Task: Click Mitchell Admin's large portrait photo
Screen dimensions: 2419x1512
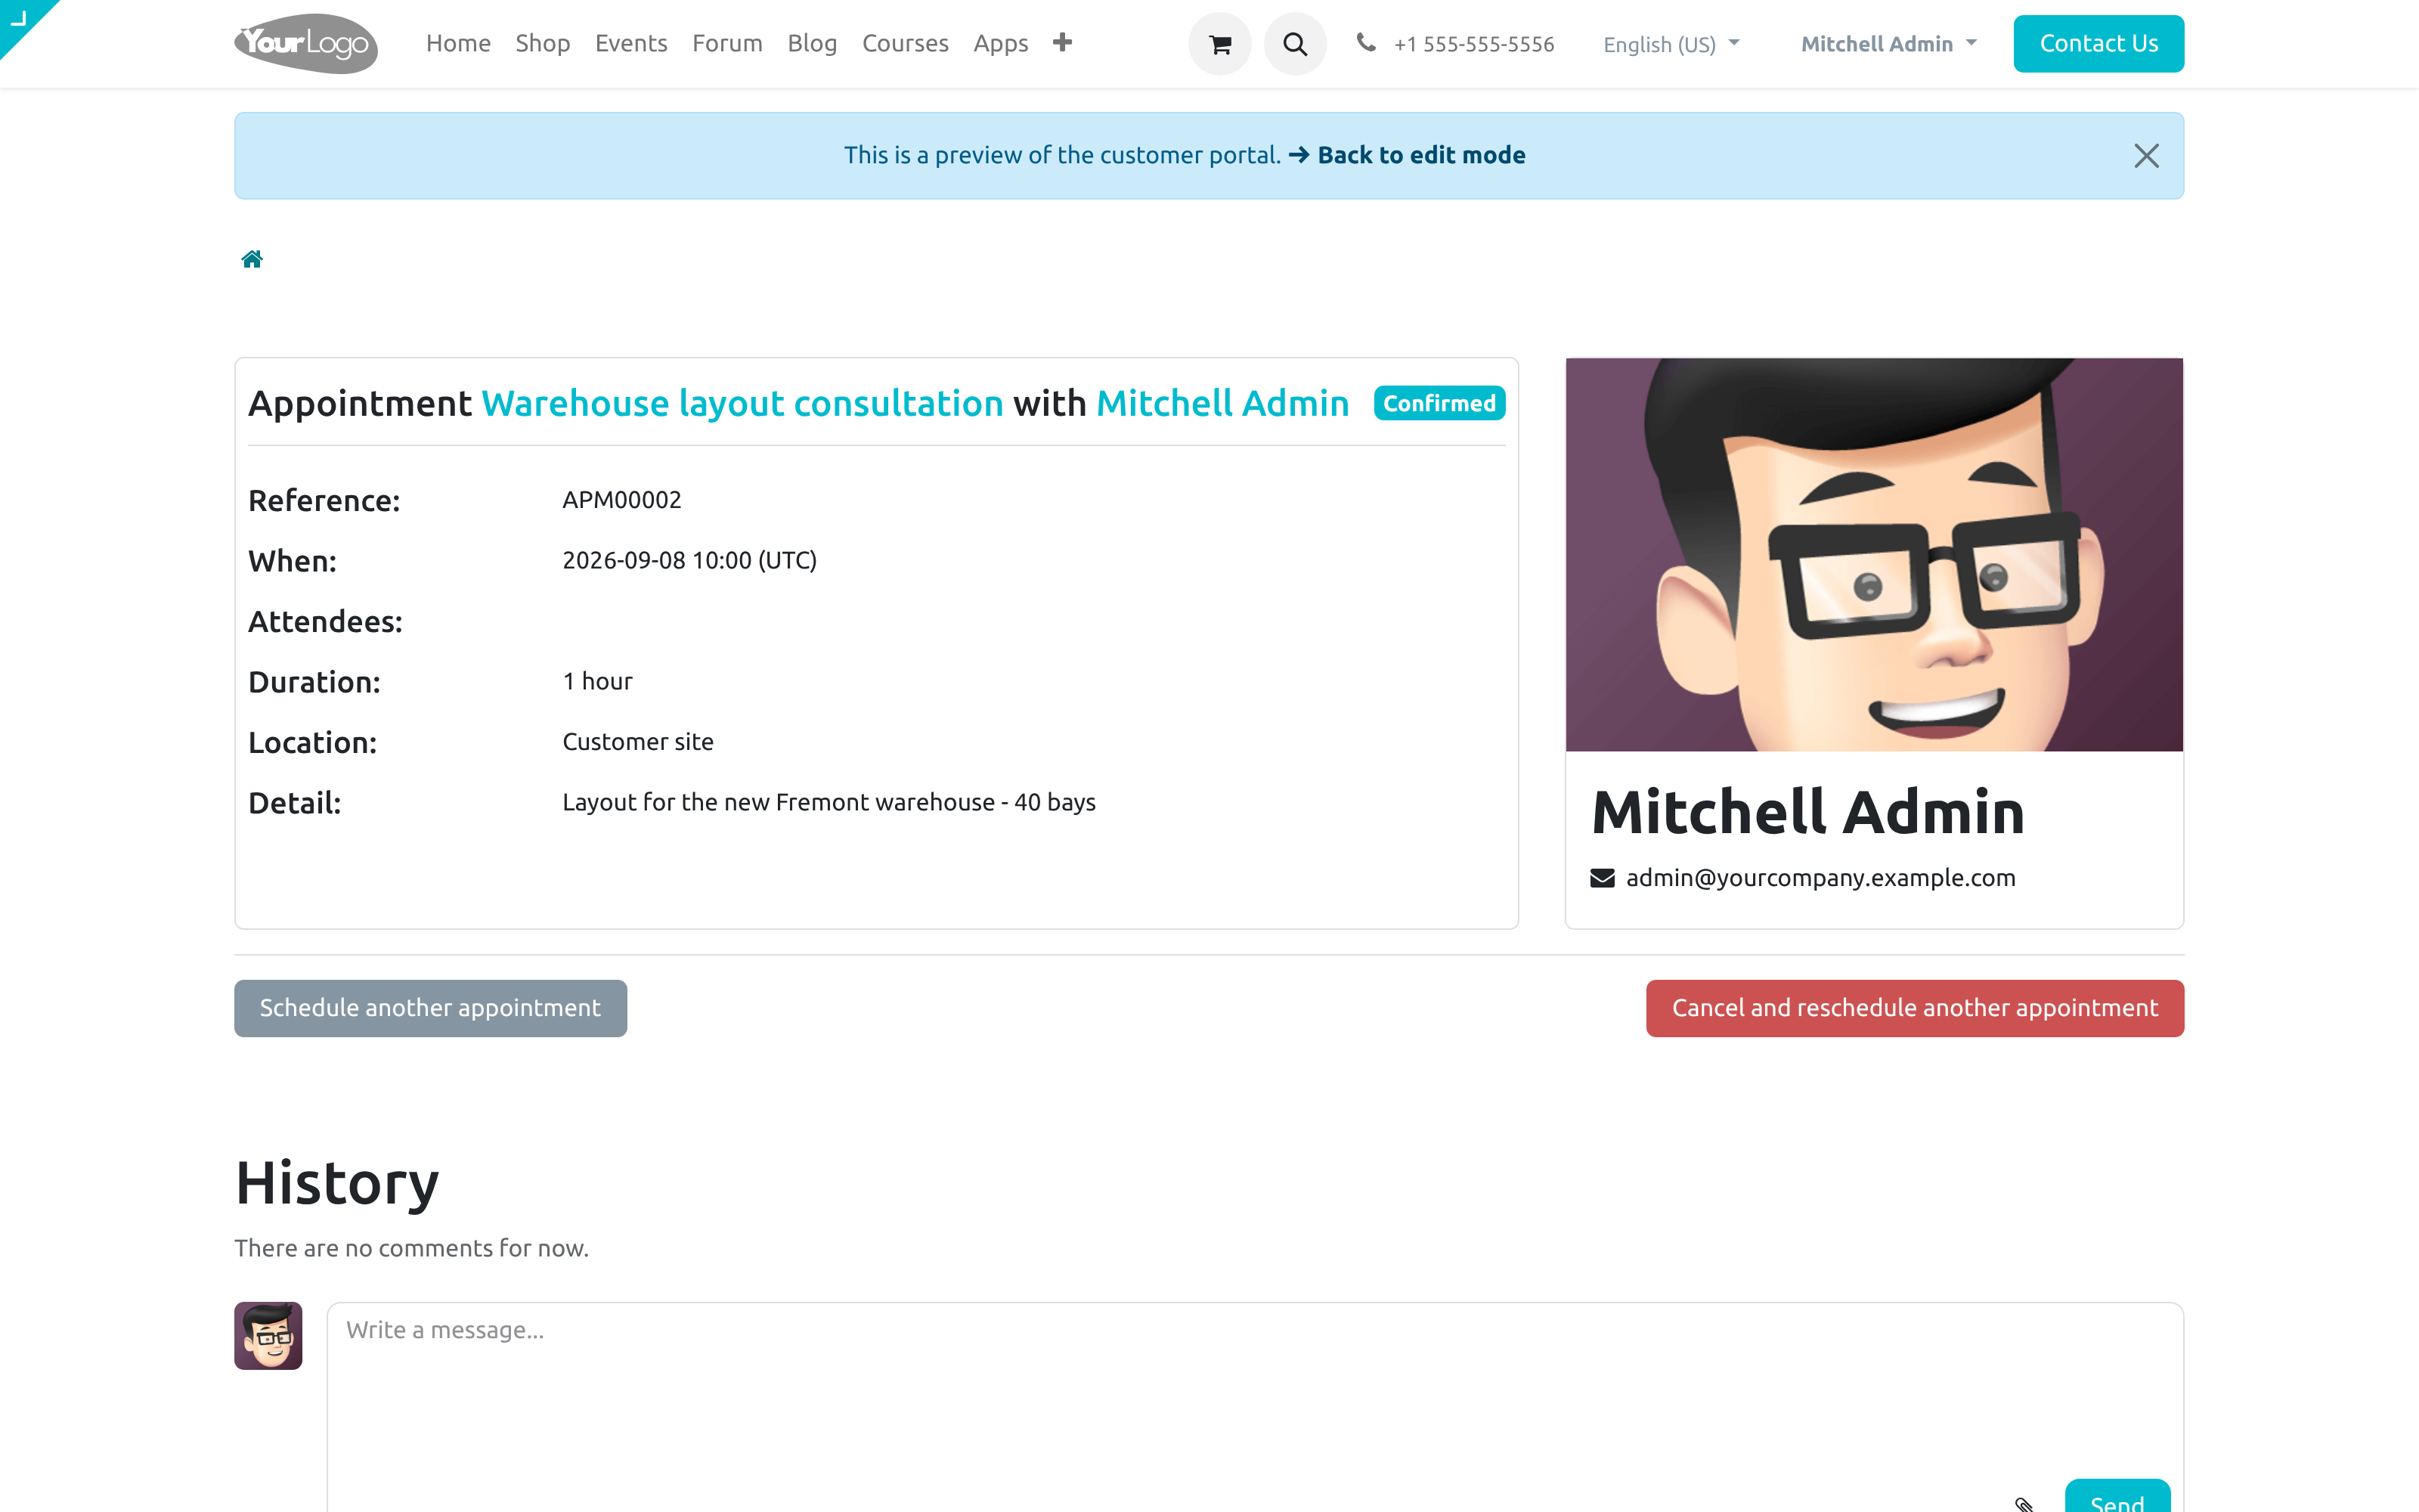Action: pyautogui.click(x=1874, y=555)
